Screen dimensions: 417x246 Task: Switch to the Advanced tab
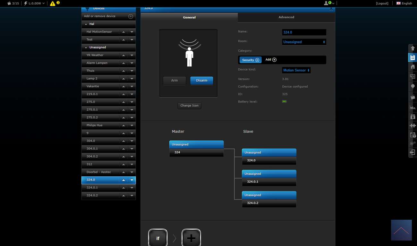286,17
